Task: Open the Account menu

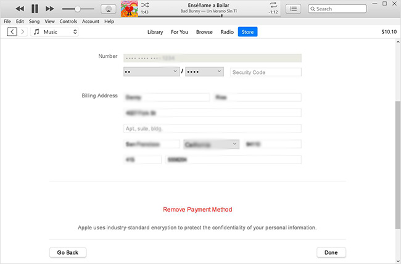Action: [x=91, y=22]
